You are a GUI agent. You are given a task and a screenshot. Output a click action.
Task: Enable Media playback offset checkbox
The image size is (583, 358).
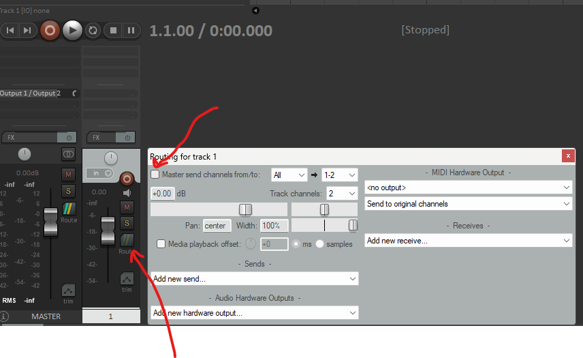(x=161, y=243)
